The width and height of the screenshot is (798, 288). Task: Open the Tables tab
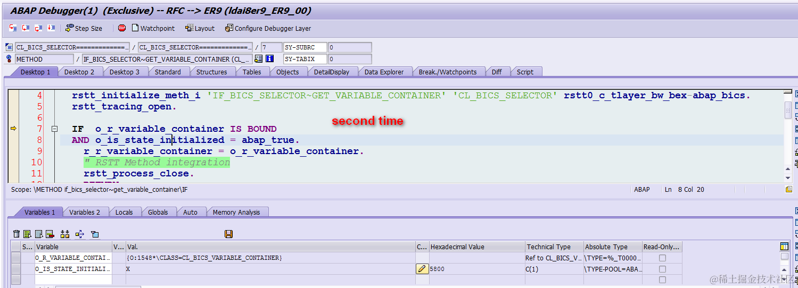pos(252,72)
